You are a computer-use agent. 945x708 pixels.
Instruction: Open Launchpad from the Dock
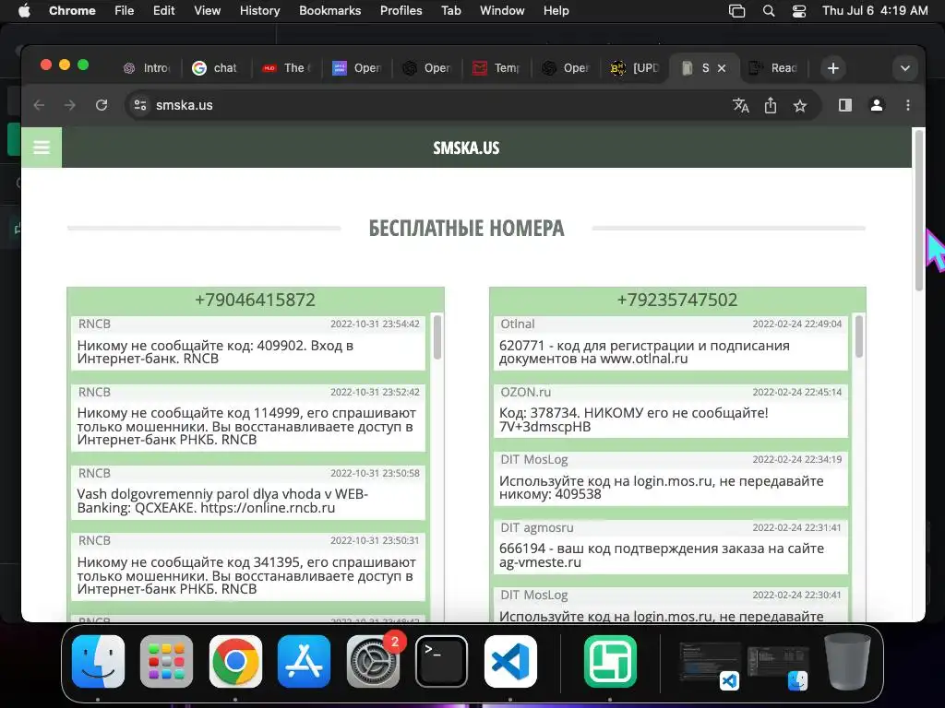166,661
